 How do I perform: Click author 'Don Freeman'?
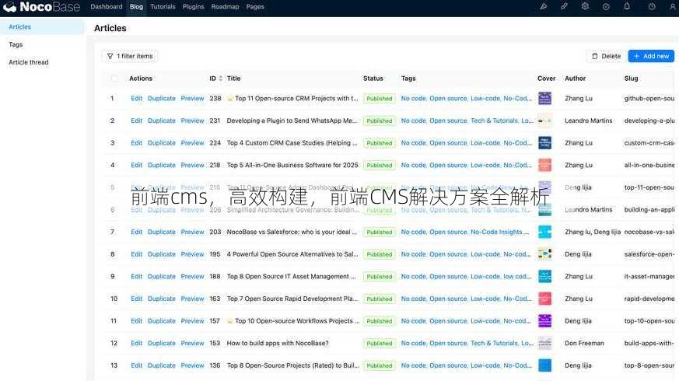584,343
